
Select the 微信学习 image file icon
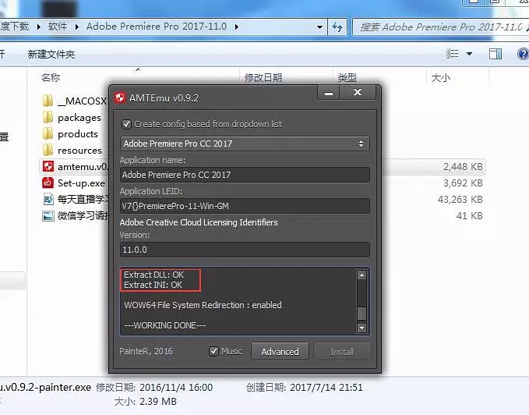click(x=48, y=216)
